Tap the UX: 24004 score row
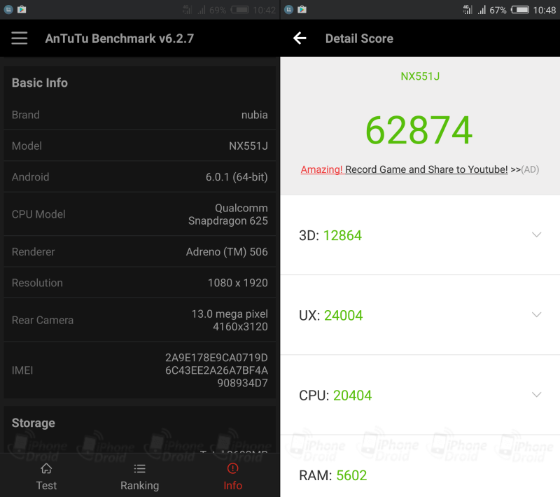This screenshot has height=497, width=560. pos(420,315)
